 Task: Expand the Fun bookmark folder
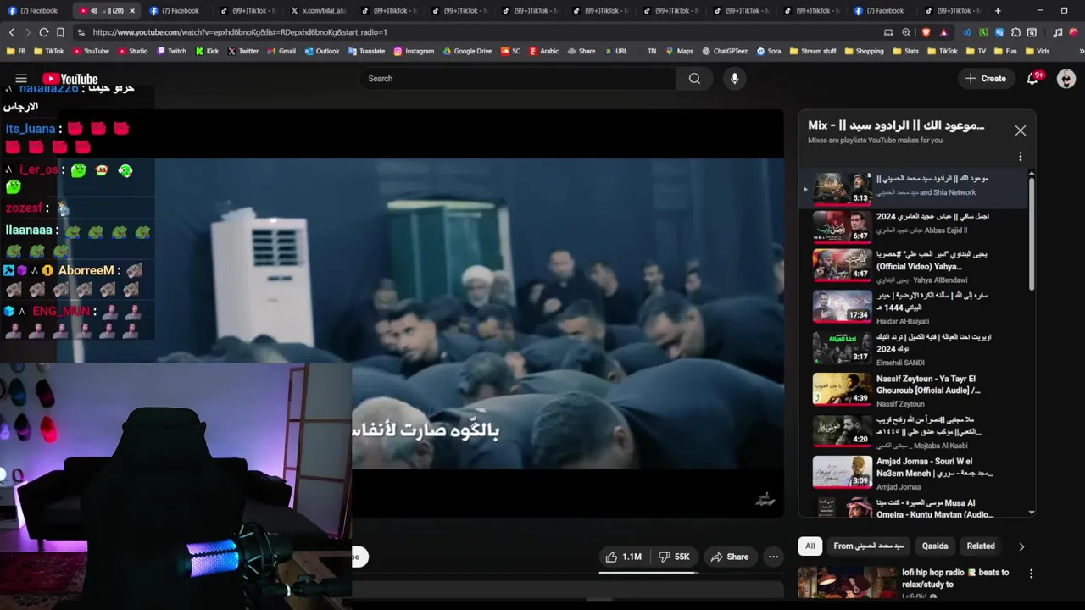coord(1004,51)
